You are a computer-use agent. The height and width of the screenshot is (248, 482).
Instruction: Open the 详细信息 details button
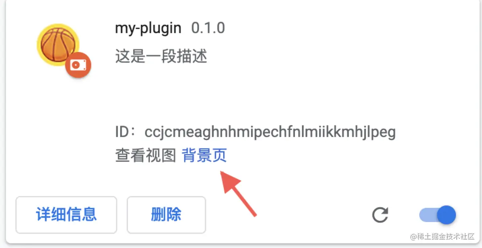coord(66,215)
